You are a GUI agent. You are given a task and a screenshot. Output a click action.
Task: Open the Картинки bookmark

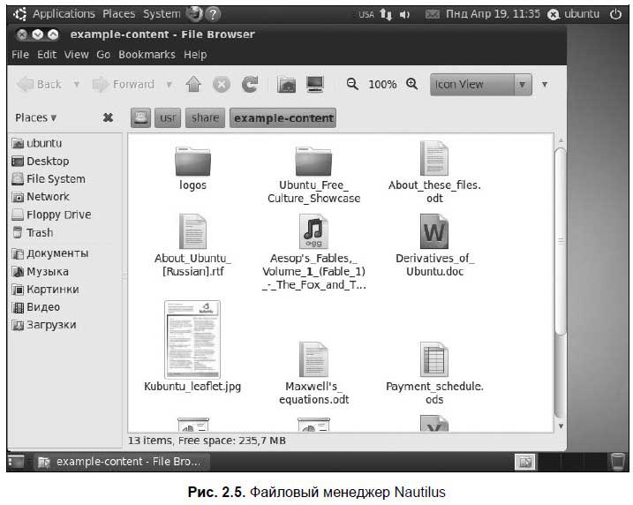46,290
